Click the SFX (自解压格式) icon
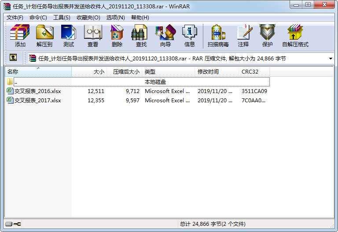This screenshot has width=338, height=232. tap(295, 36)
